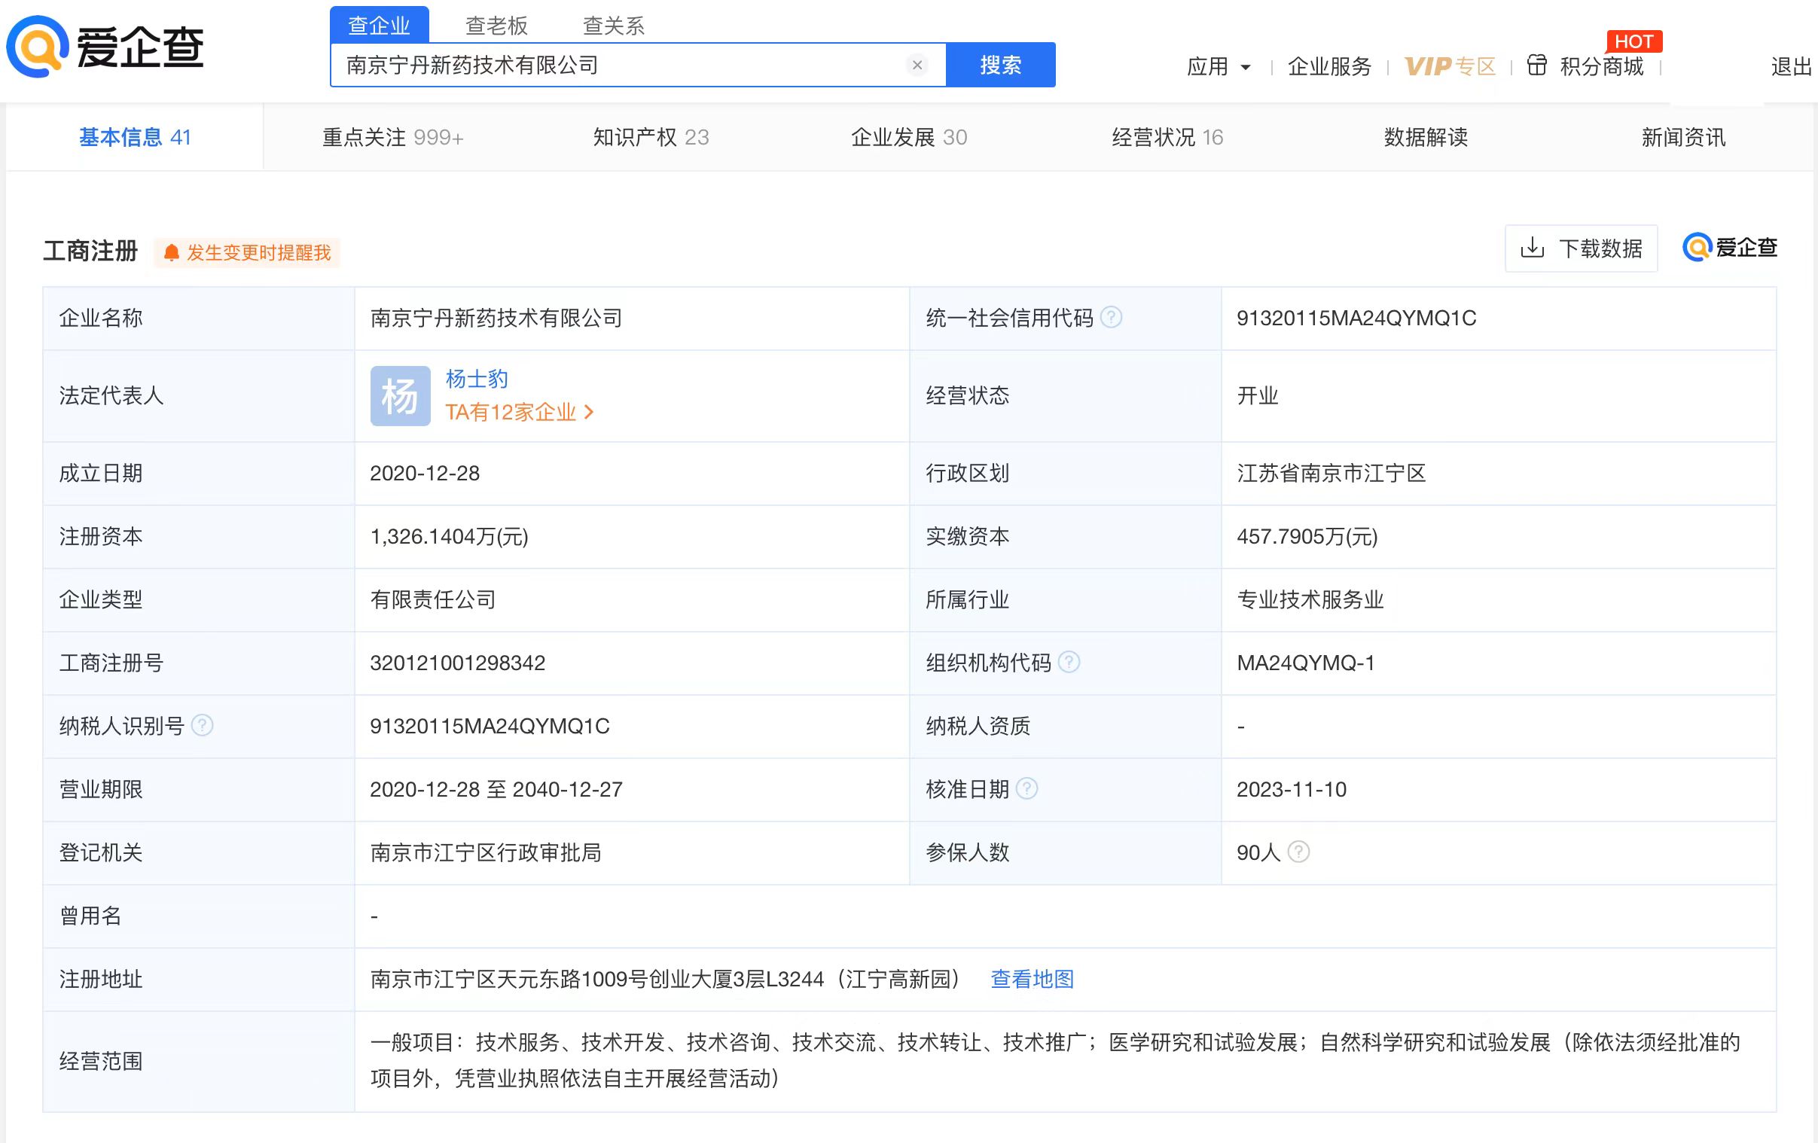
Task: Click the help icon next to 90人
Action: click(1298, 852)
